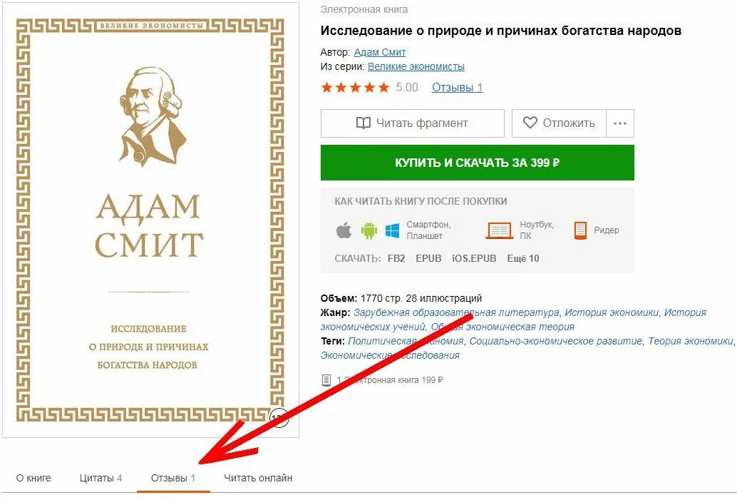
Task: Click the e-reader (Ридер) icon
Action: 580,230
